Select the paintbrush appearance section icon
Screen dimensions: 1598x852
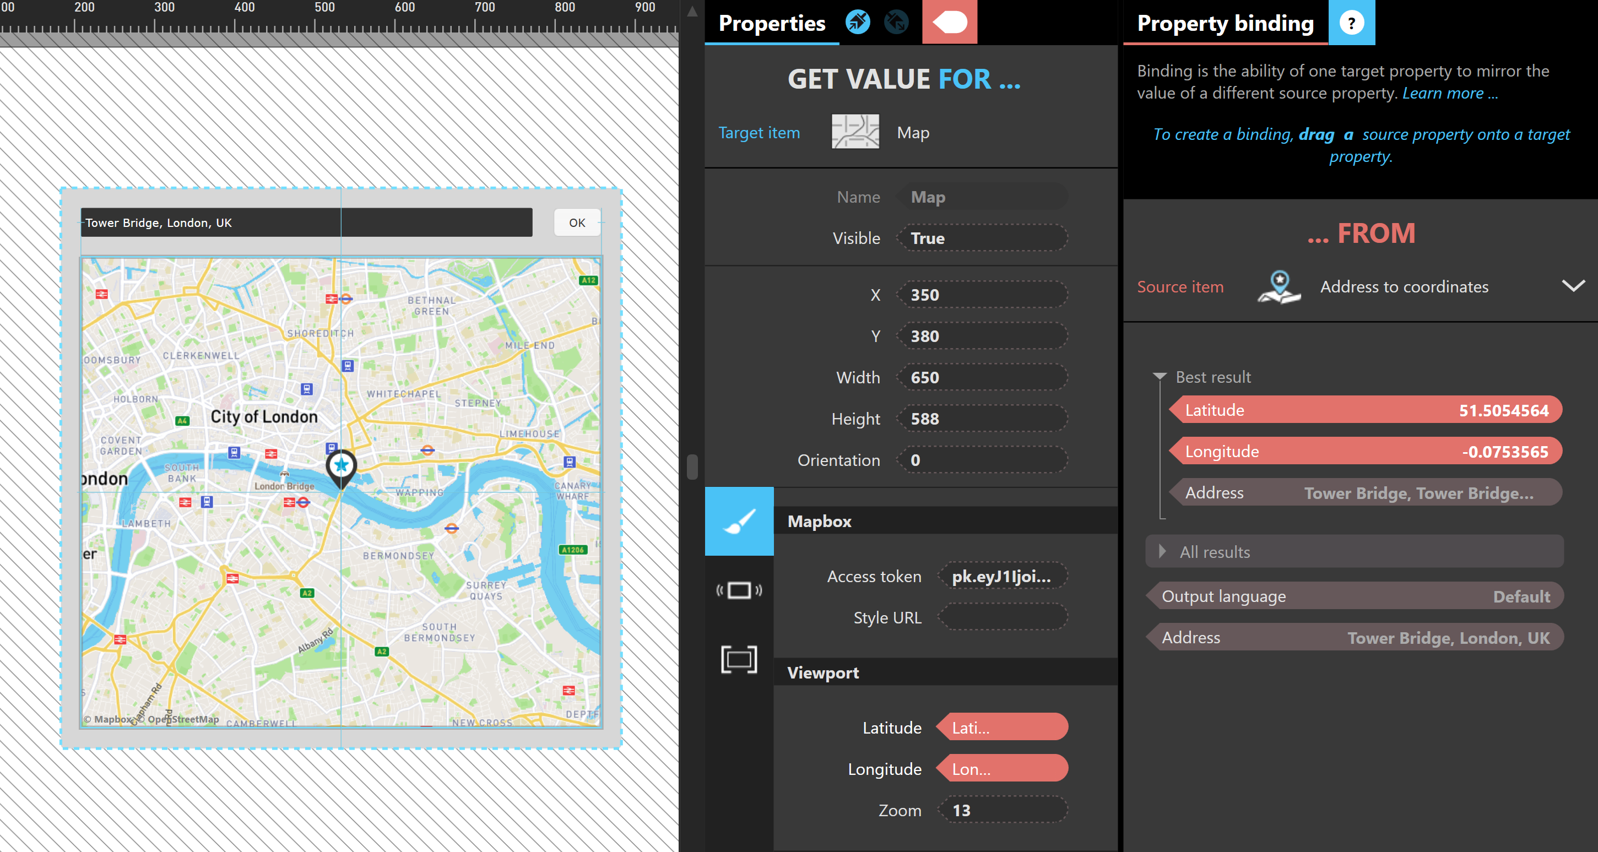pyautogui.click(x=739, y=521)
